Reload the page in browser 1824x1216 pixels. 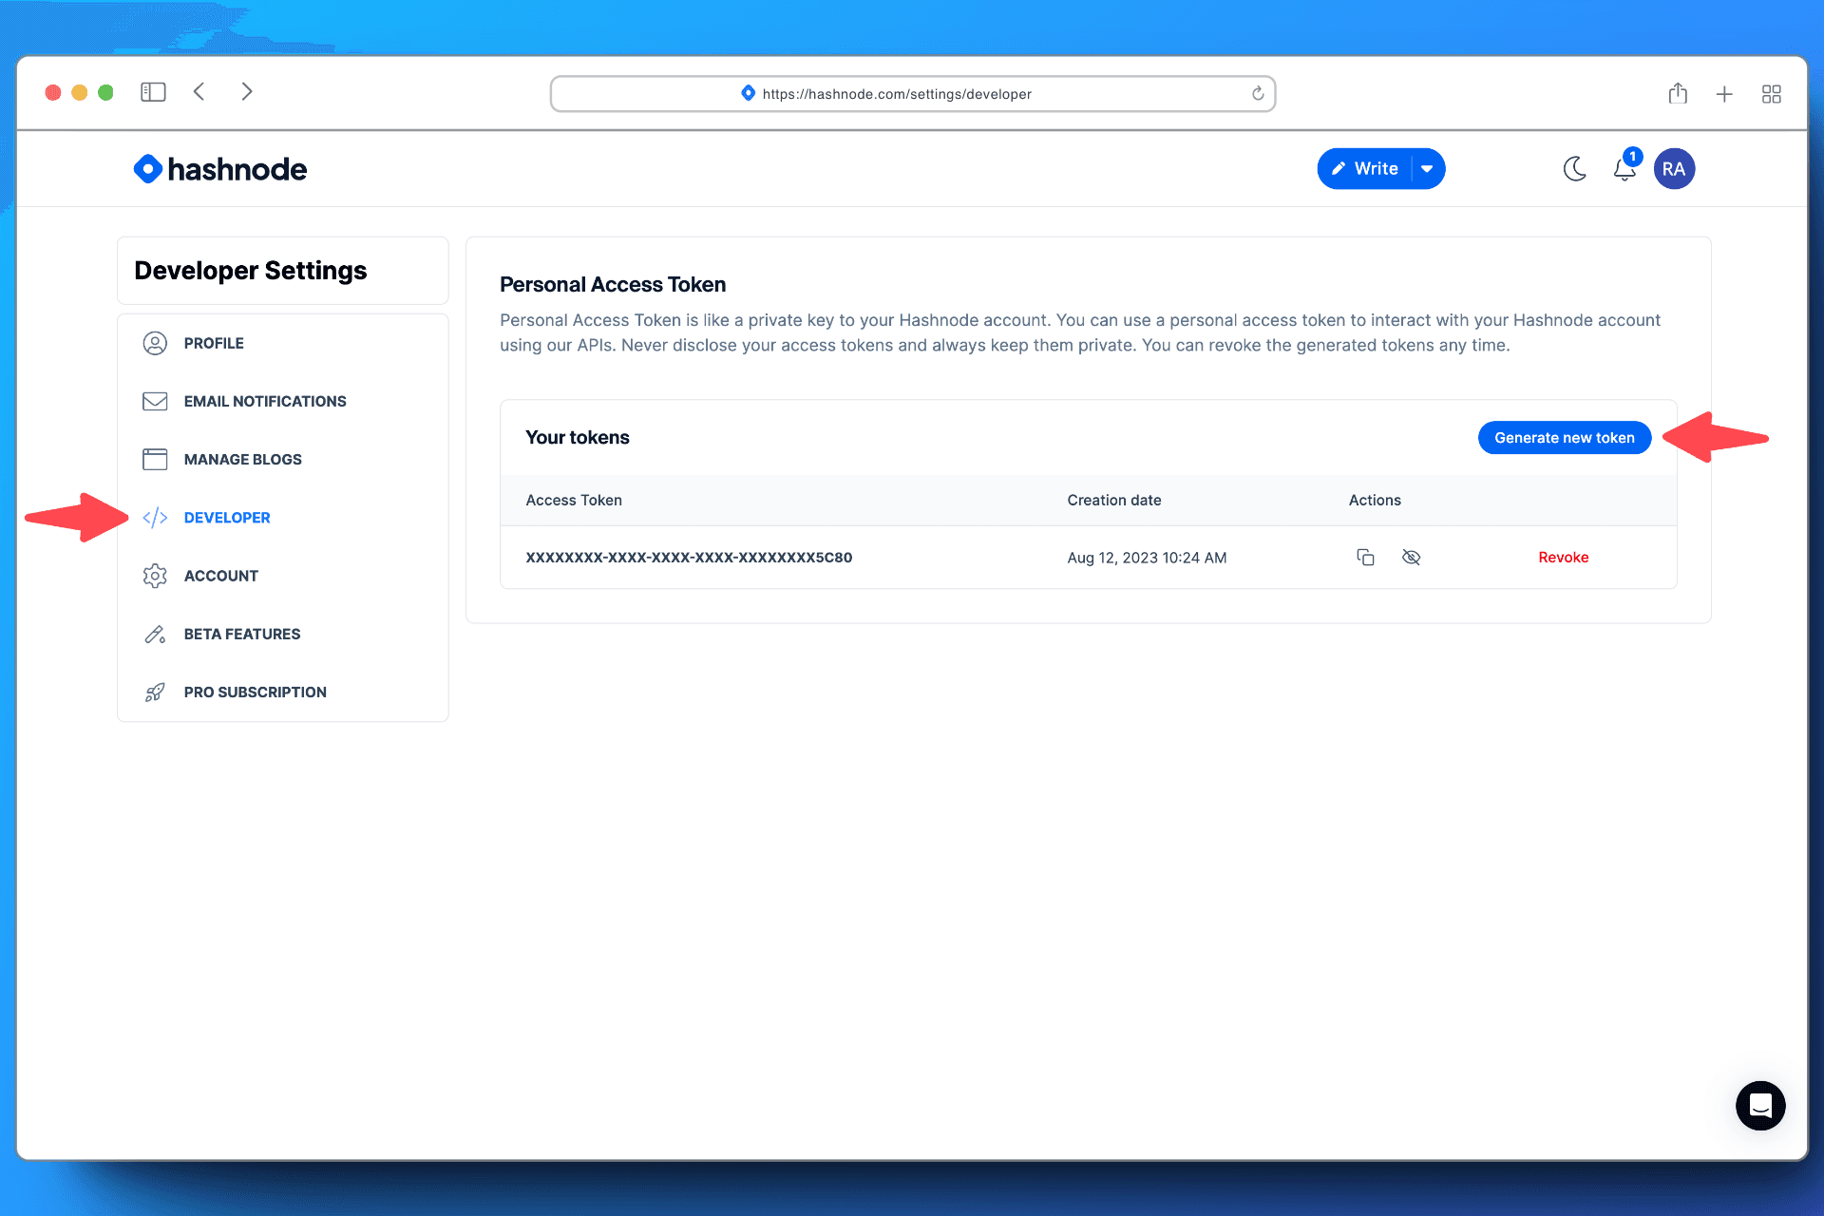[x=1258, y=93]
